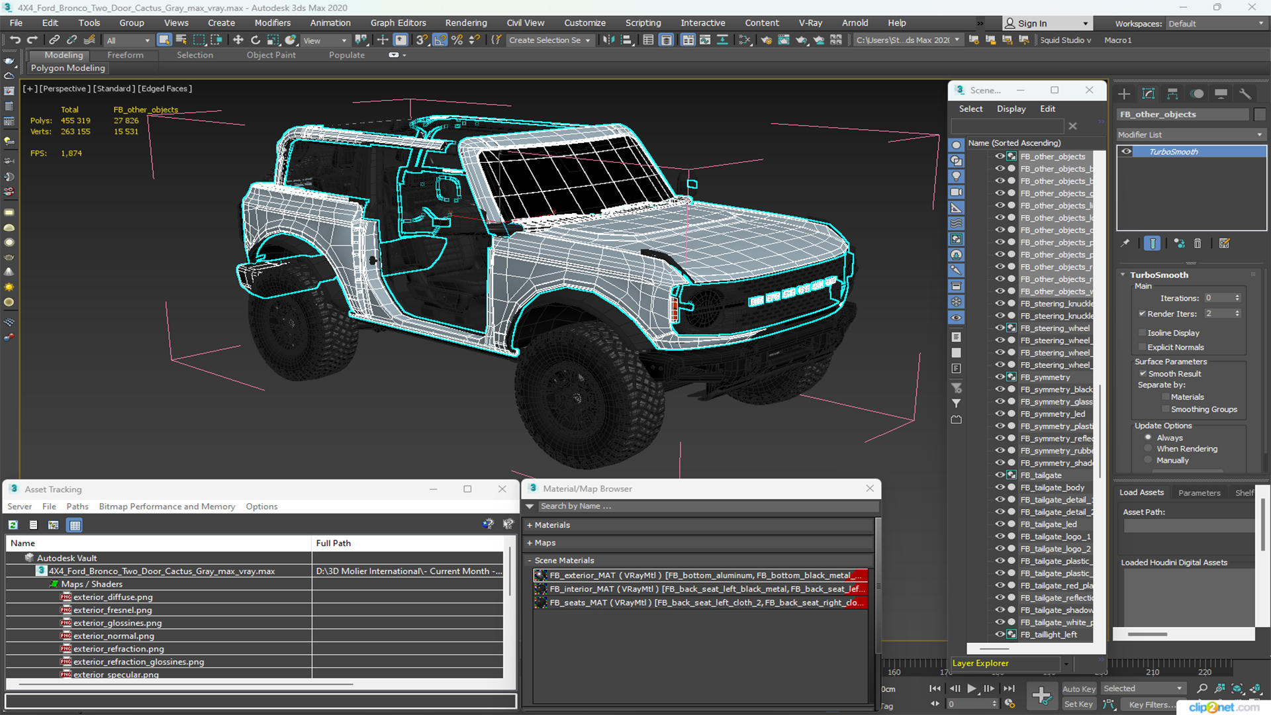Hide FB_symmetry layer via eye icon
Screen dimensions: 1271x715
pos(1000,377)
